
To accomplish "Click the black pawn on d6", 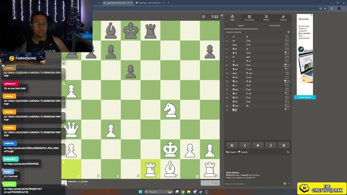I will (131, 71).
